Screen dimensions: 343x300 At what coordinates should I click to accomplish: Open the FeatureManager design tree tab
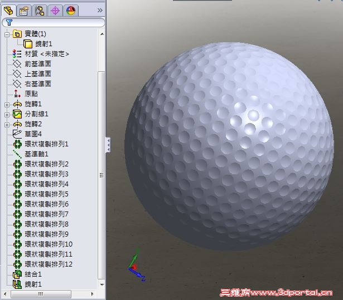8,10
